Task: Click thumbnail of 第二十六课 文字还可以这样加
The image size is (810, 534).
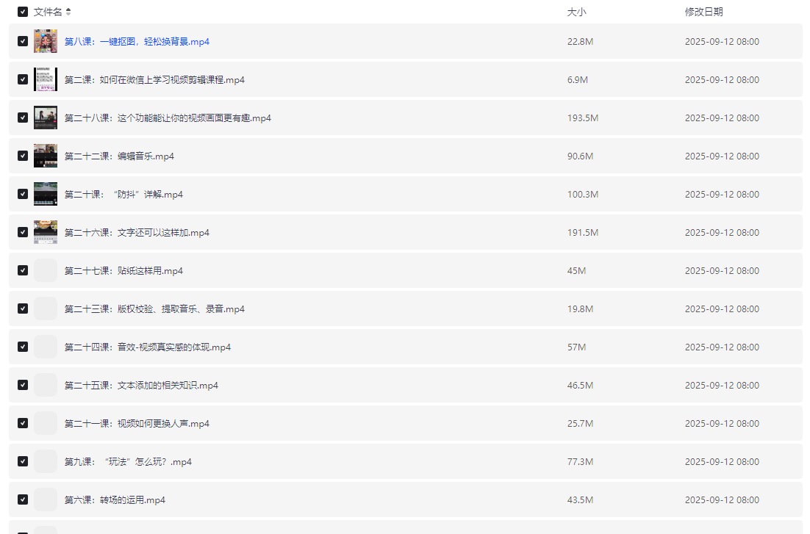Action: tap(46, 232)
